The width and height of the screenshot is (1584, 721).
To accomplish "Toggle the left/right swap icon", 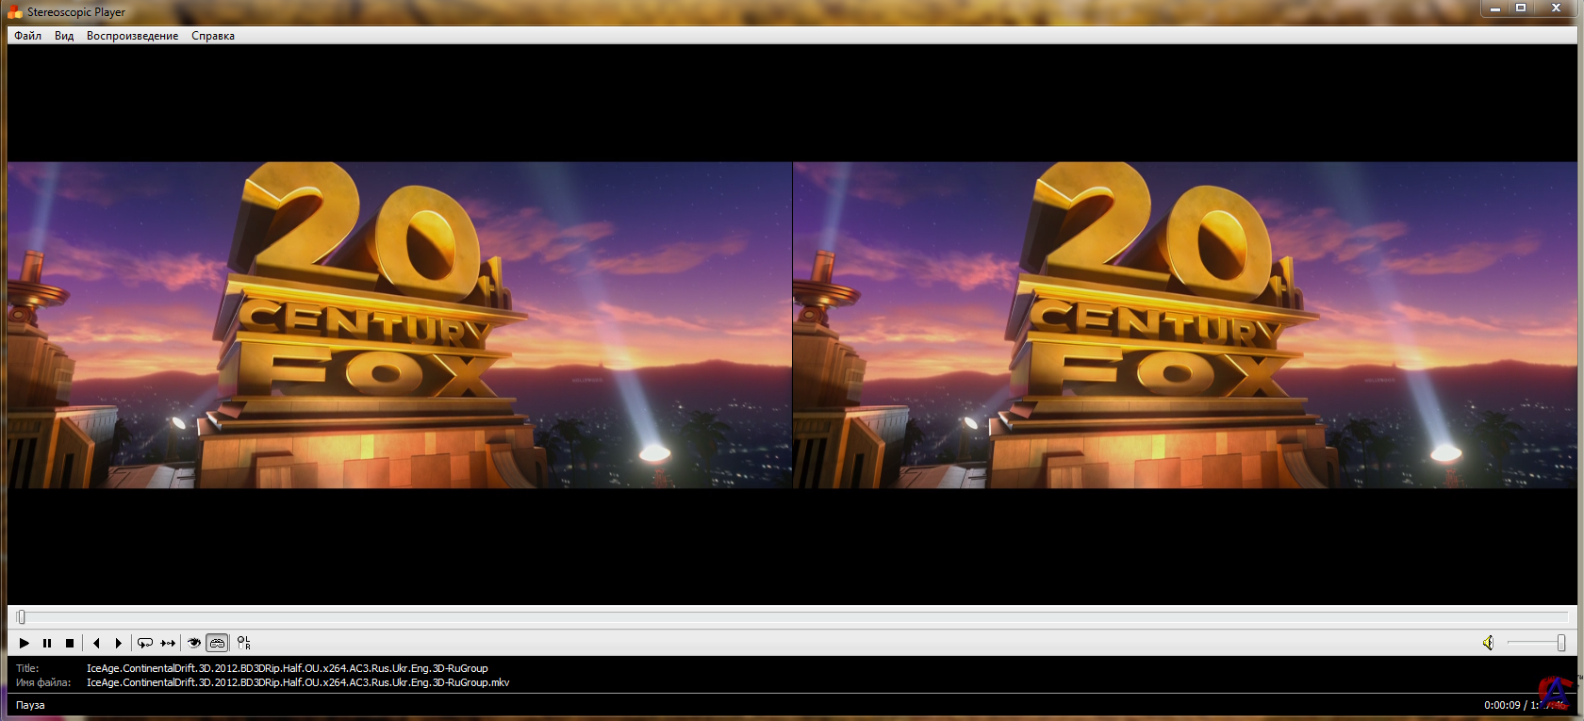I will 244,643.
